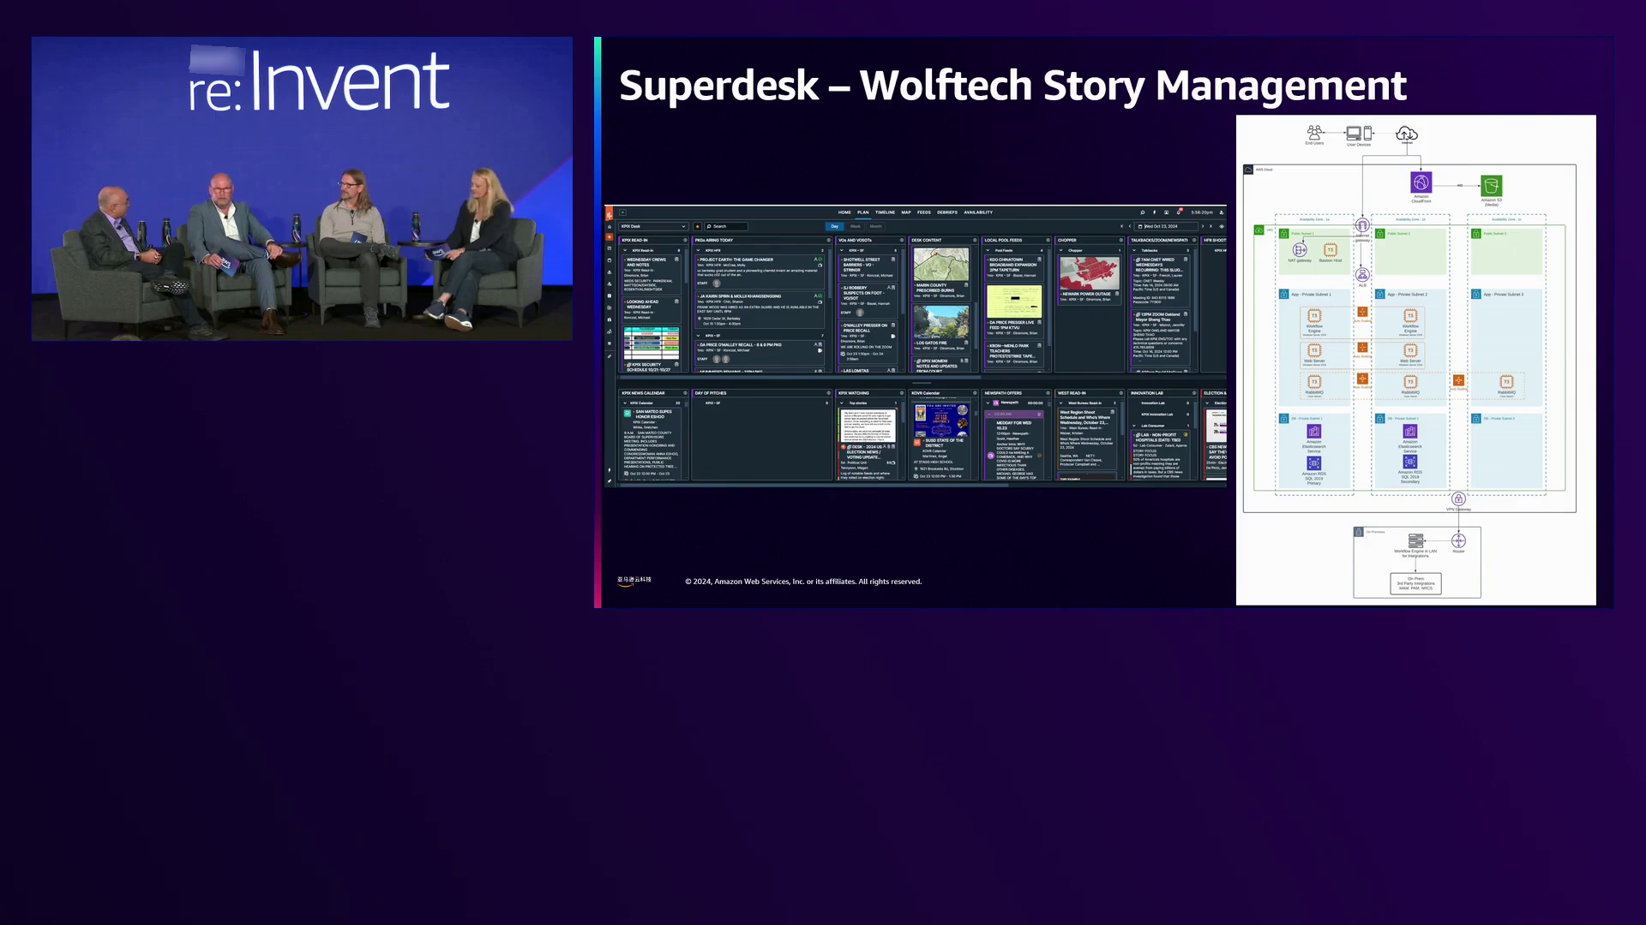This screenshot has width=1646, height=925.
Task: Click the orange plus create icon in sidebar
Action: pyautogui.click(x=610, y=237)
